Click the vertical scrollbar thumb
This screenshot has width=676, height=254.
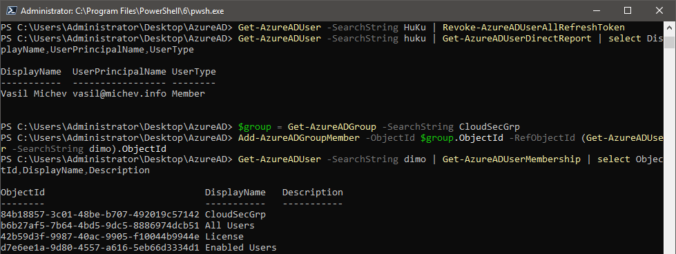click(x=668, y=42)
